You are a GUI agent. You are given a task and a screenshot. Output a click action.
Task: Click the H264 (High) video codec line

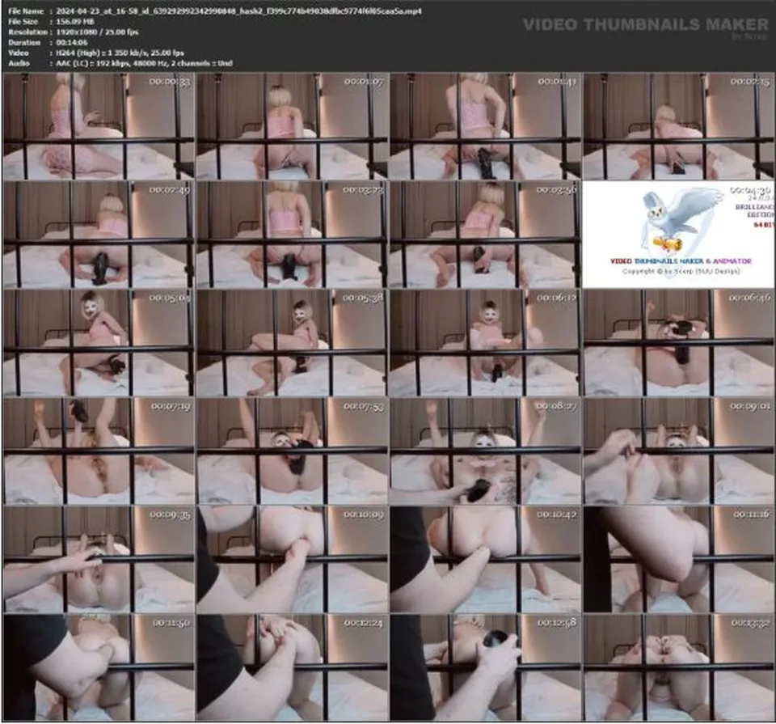point(120,53)
